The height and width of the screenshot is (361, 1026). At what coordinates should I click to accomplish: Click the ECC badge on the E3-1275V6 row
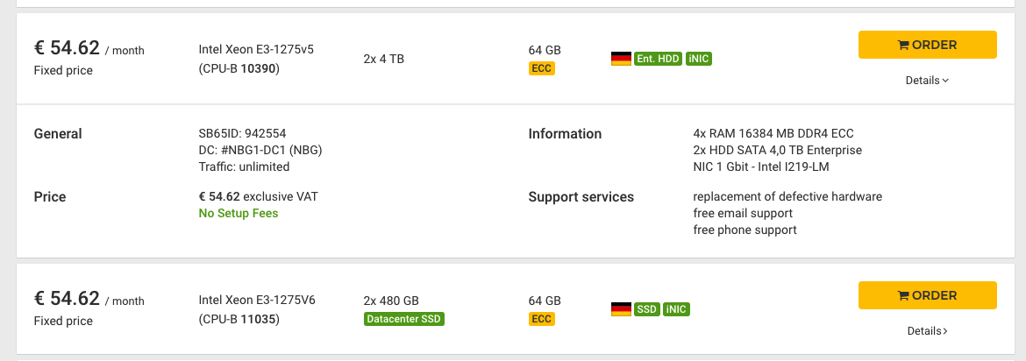click(541, 318)
